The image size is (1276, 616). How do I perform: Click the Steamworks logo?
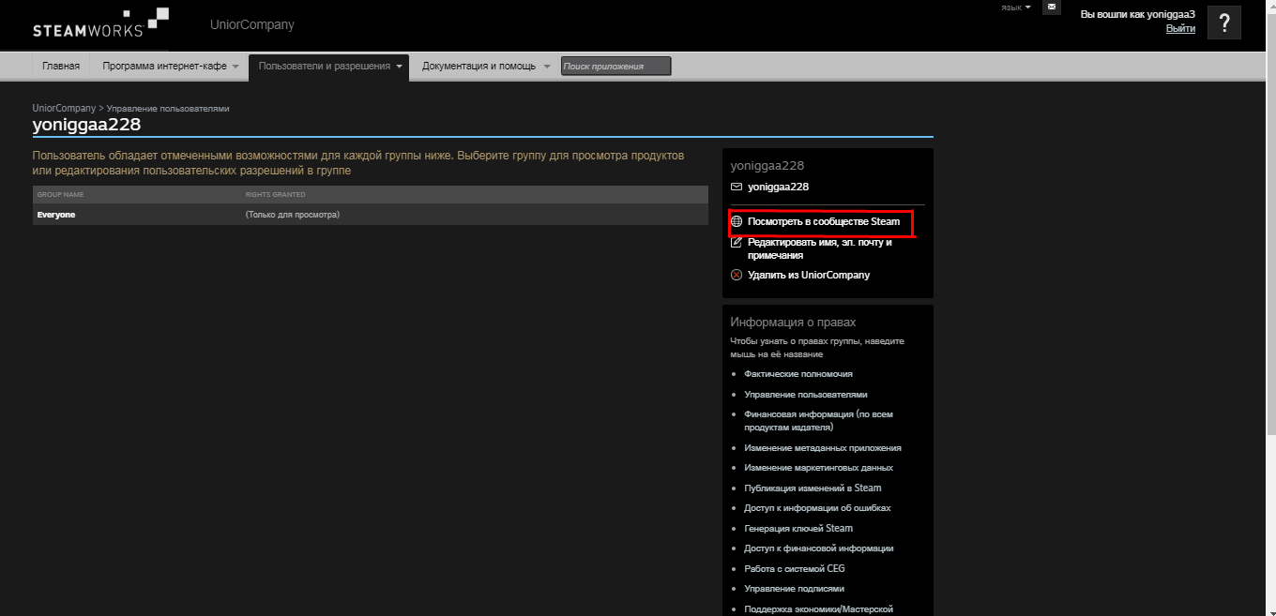[x=100, y=23]
